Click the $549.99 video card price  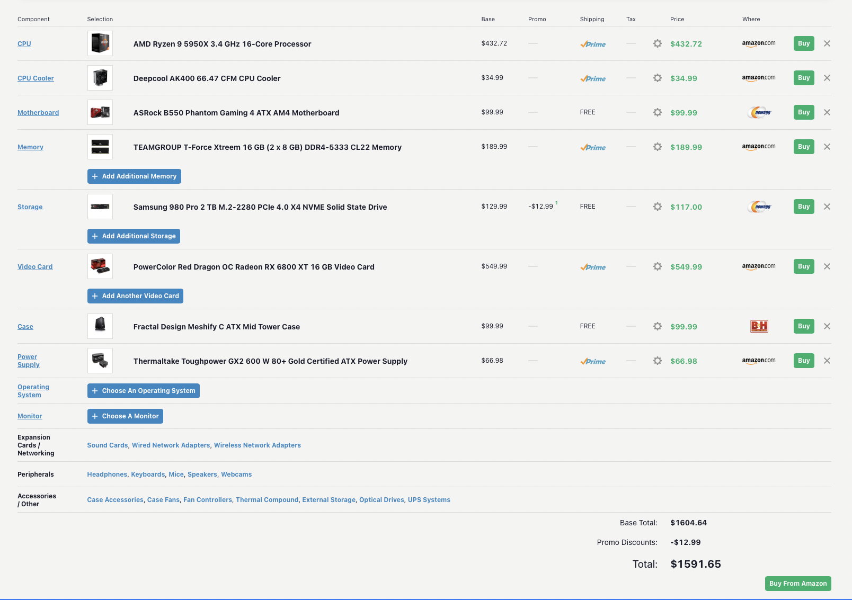pyautogui.click(x=686, y=267)
